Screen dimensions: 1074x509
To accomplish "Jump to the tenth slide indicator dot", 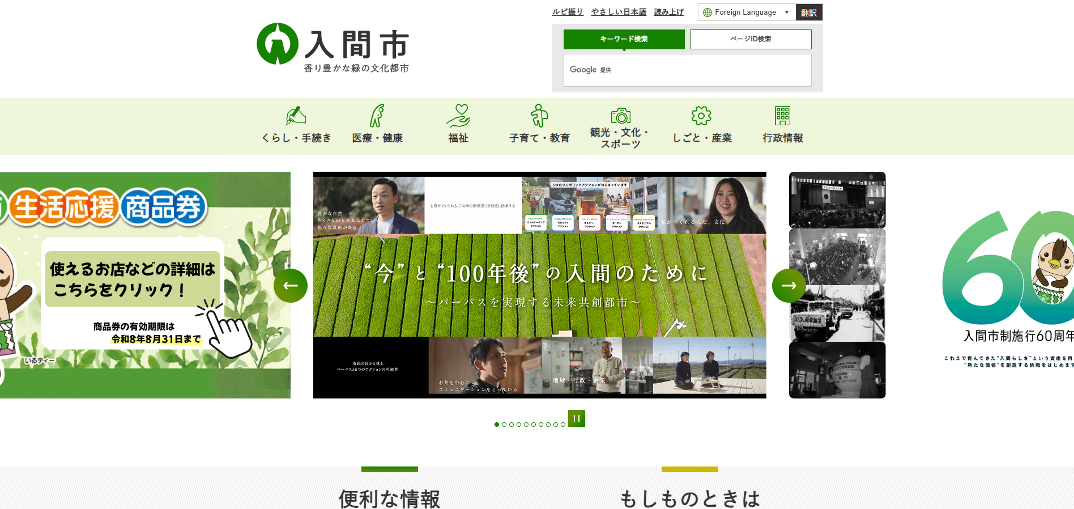I will [563, 425].
